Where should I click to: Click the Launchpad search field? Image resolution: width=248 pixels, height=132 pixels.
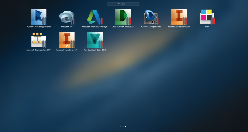pyautogui.click(x=123, y=4)
